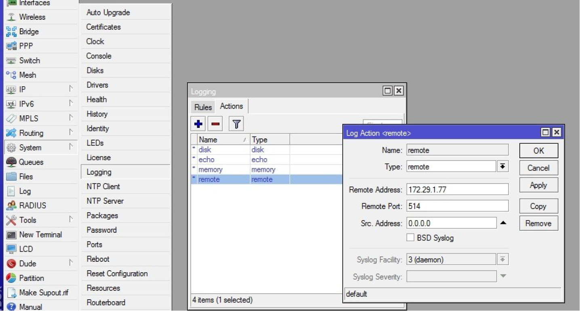The width and height of the screenshot is (580, 311).
Task: Click the Remote Address input field
Action: pyautogui.click(x=457, y=189)
